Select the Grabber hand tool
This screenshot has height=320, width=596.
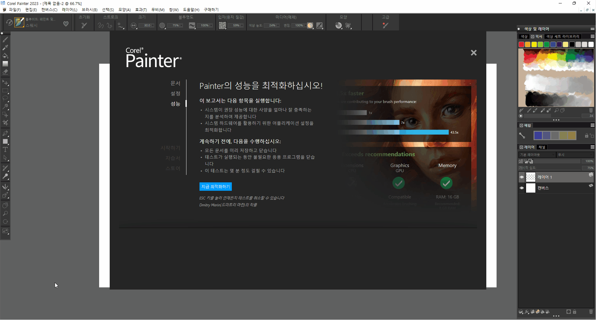click(5, 206)
